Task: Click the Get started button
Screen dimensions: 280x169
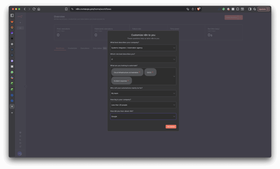Action: (x=171, y=126)
